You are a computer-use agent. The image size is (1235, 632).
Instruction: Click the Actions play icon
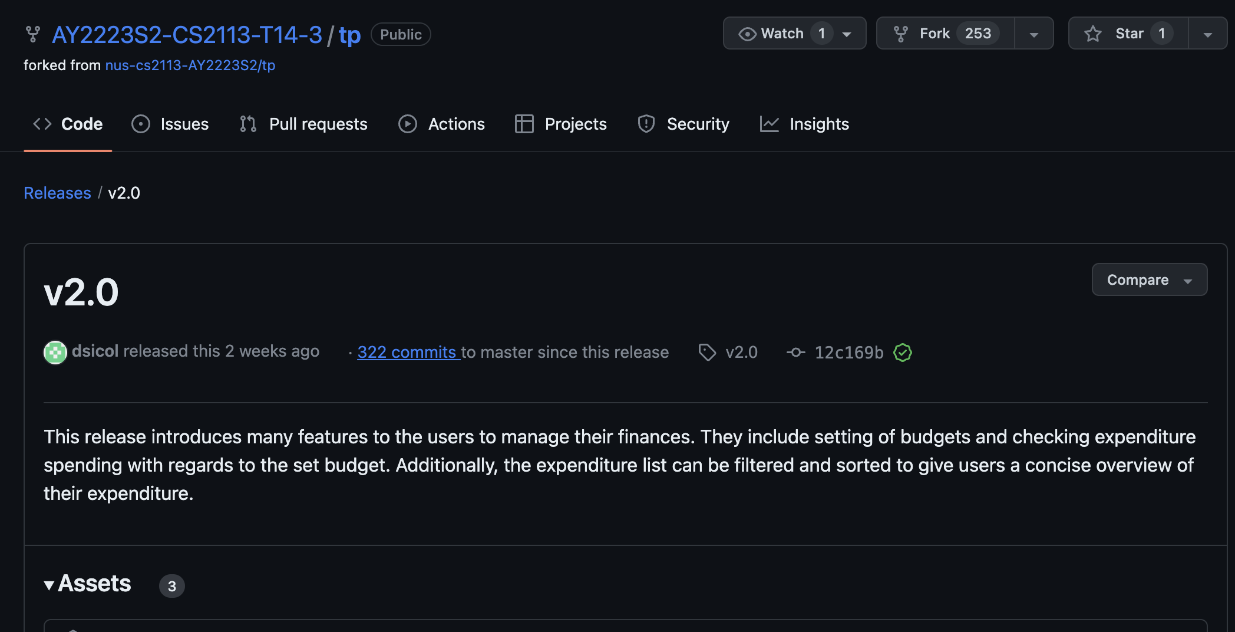408,124
